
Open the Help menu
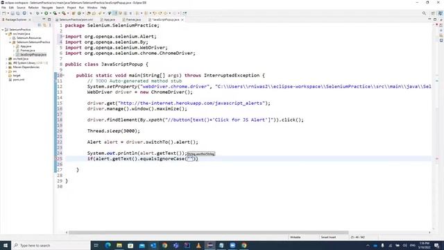click(x=103, y=8)
